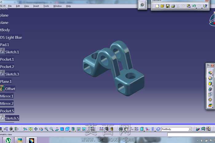The width and height of the screenshot is (215, 143).
Task: Select Sketch.5 in the tree
Action: click(x=12, y=118)
